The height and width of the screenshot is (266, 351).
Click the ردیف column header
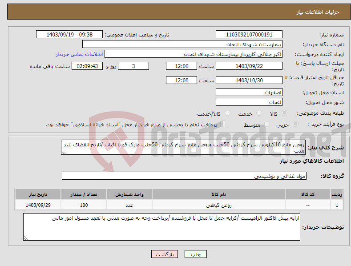point(337,194)
